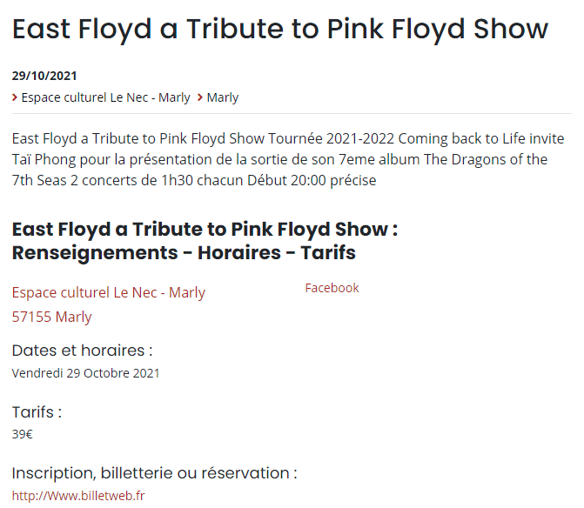Click the Inscription, billetterie ou réservation heading
This screenshot has width=584, height=508.
(155, 473)
